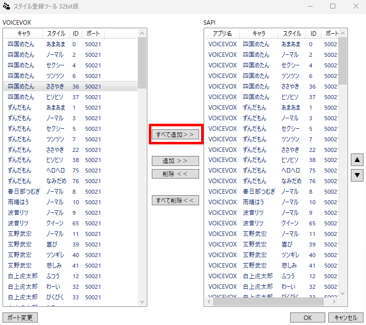The image size is (366, 325).
Task: Click the VOICEVOX list ポート column header
Action: (x=93, y=34)
